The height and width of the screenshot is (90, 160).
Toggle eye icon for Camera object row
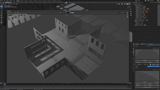coord(158,24)
